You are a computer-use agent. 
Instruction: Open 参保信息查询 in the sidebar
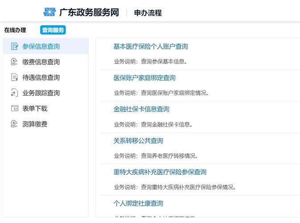[x=45, y=46]
